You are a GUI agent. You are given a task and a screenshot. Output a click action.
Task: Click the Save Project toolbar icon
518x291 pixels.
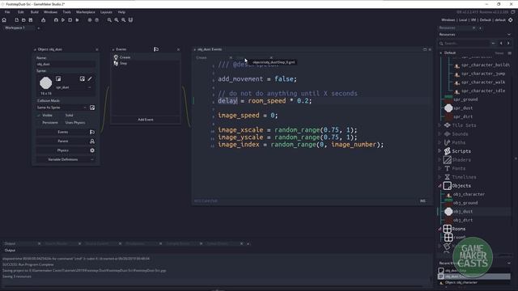31,20
